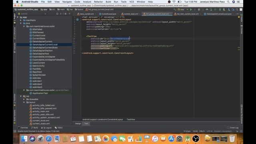Expand the manifests folder
This screenshot has height=144, width=256.
tap(21, 20)
